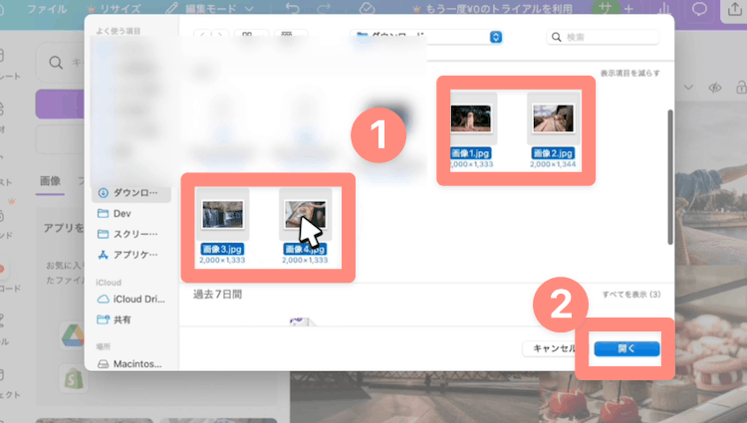Click the 検索 search field
Image resolution: width=747 pixels, height=423 pixels.
603,37
